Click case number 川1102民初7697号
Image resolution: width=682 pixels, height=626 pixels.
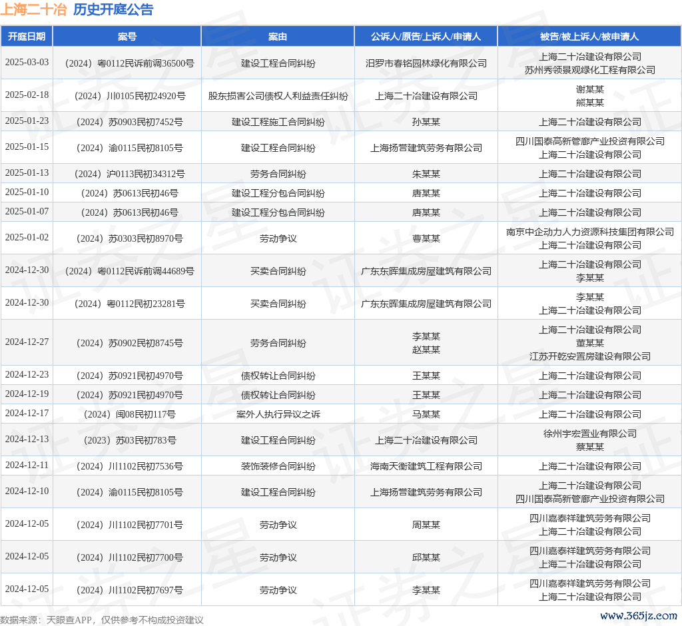click(130, 590)
